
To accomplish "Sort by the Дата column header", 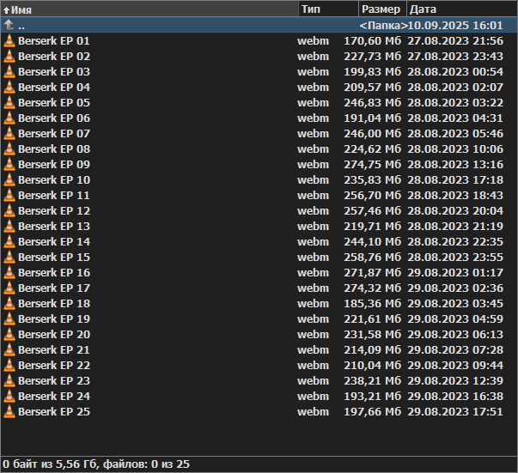I will pyautogui.click(x=462, y=9).
